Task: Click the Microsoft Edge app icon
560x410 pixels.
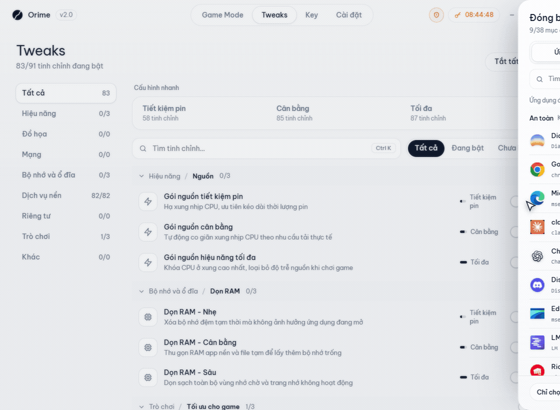Action: coord(537,198)
